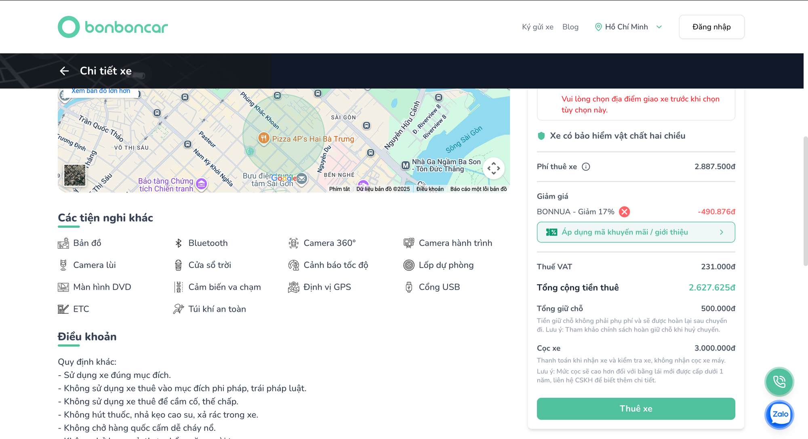Open the Zalo chat bubble

click(779, 414)
